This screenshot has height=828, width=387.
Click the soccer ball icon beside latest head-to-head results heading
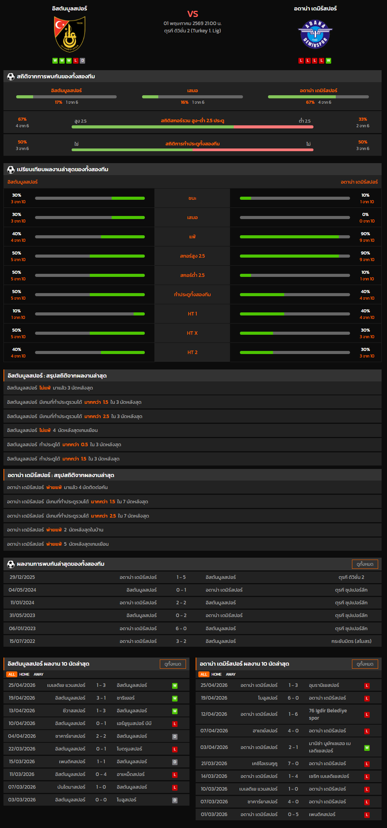(x=11, y=564)
